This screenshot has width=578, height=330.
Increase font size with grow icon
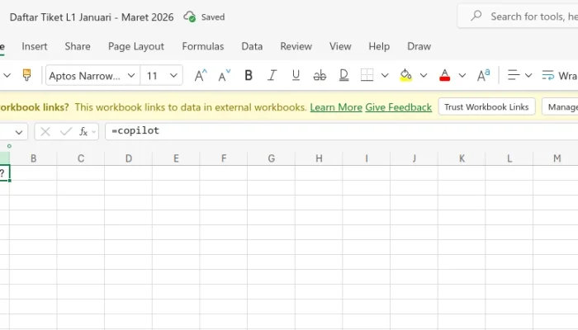201,76
